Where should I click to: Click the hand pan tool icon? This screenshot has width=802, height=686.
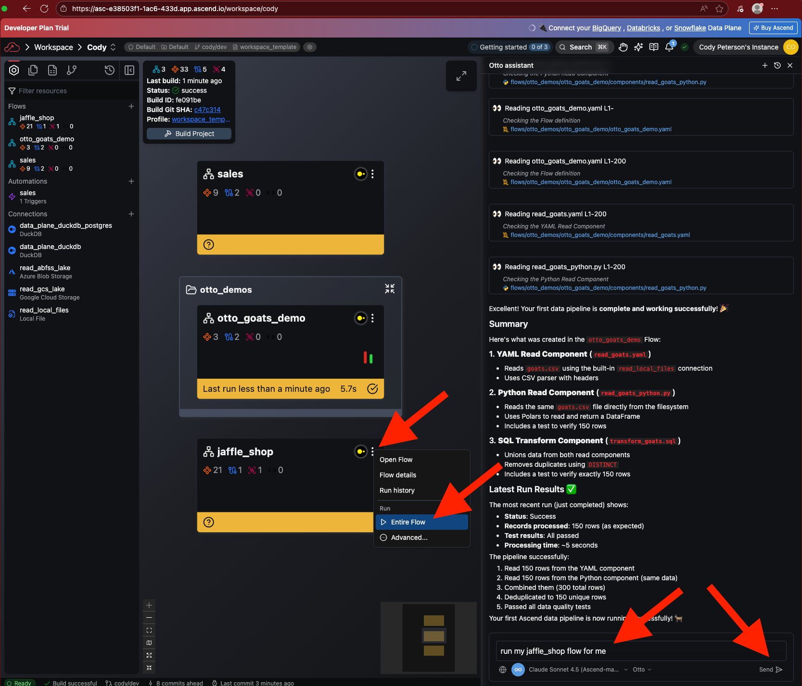[x=623, y=47]
